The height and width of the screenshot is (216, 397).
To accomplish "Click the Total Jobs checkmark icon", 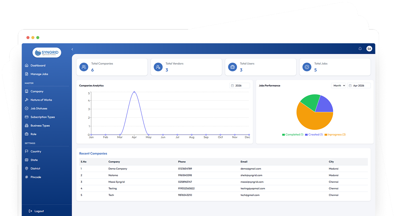I will coord(307,67).
